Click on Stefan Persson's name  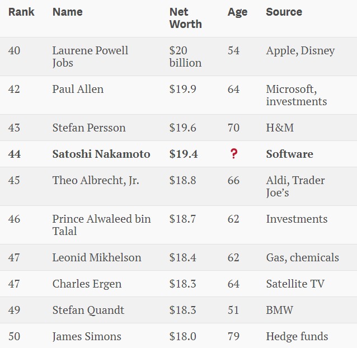[x=89, y=128]
